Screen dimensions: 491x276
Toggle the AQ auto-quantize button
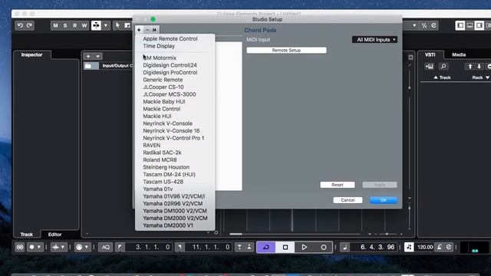pos(106,247)
